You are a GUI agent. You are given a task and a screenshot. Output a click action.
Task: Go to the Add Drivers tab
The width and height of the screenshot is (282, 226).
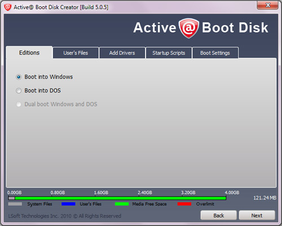point(122,53)
